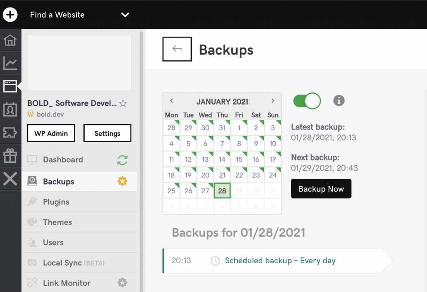The width and height of the screenshot is (427, 292).
Task: Open the bold.dev site link
Action: click(50, 114)
